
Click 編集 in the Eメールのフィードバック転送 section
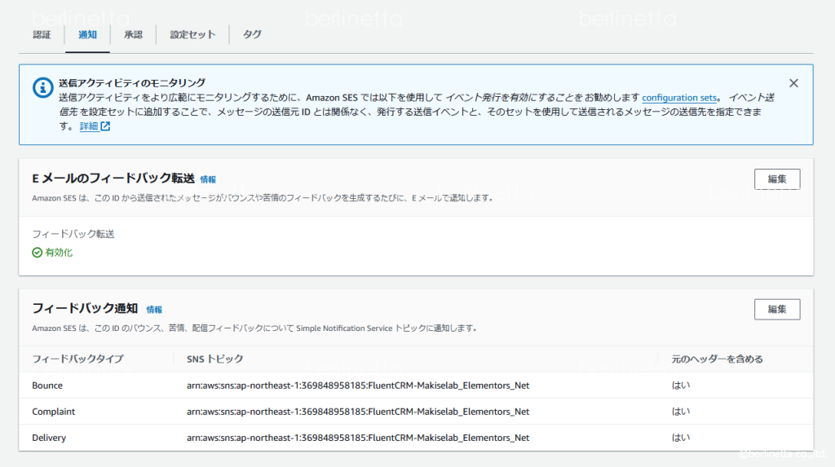776,179
